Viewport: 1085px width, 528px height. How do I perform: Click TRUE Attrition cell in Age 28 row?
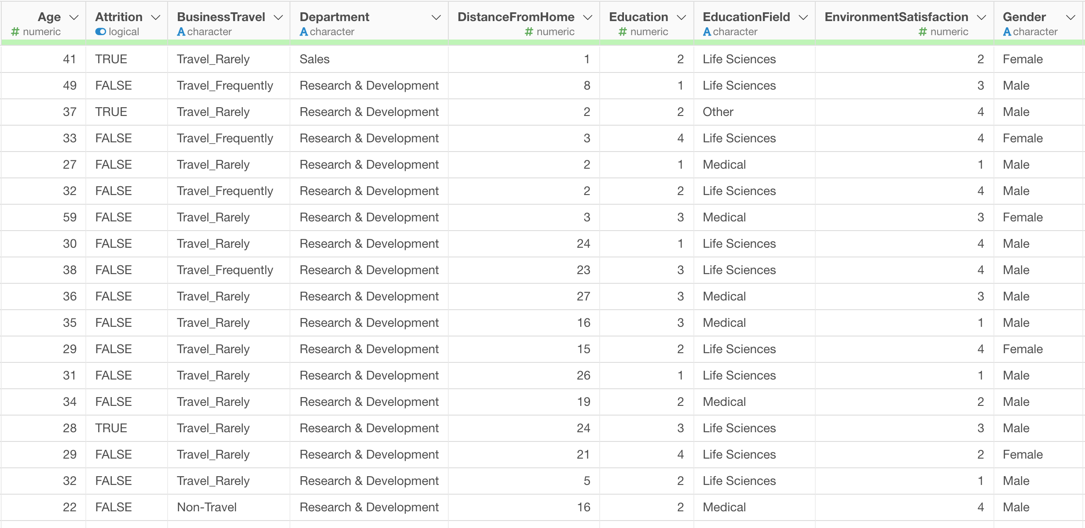[x=127, y=428]
